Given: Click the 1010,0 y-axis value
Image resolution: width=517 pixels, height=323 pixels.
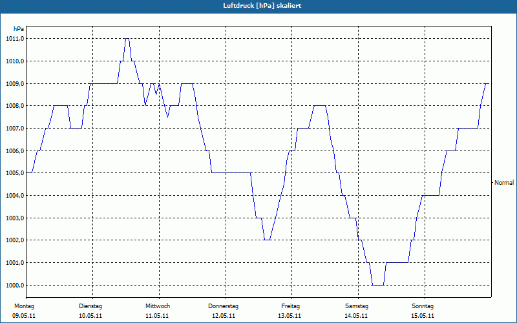Looking at the screenshot, I should click(15, 61).
